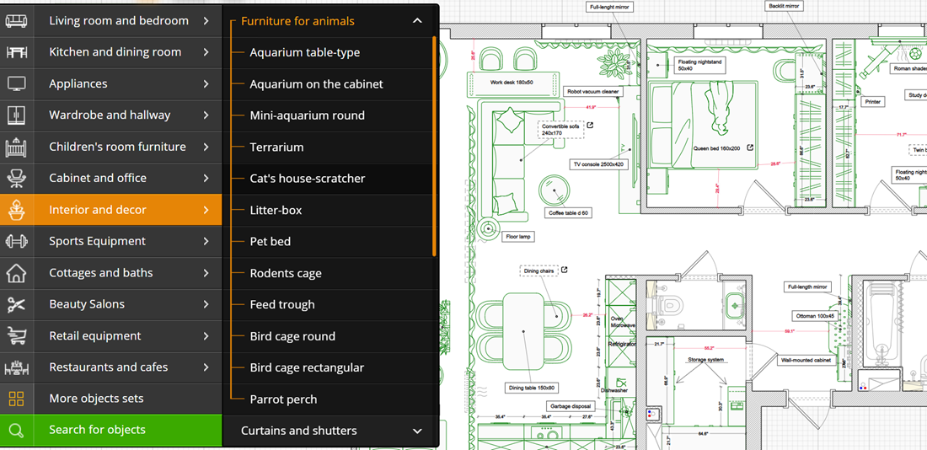
Task: Expand Retail equipment arrow
Action: coord(206,336)
